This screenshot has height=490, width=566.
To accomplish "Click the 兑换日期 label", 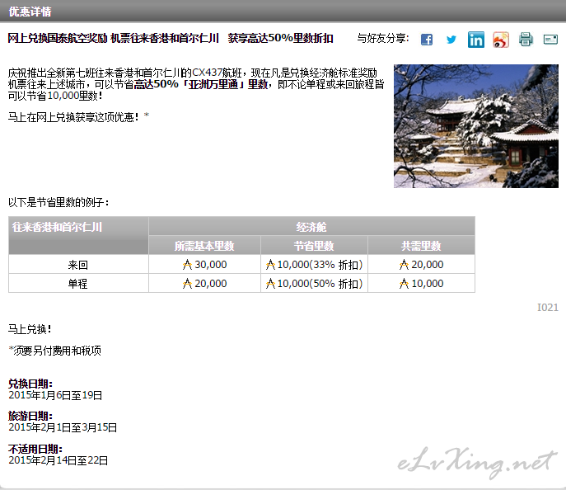I will 30,384.
